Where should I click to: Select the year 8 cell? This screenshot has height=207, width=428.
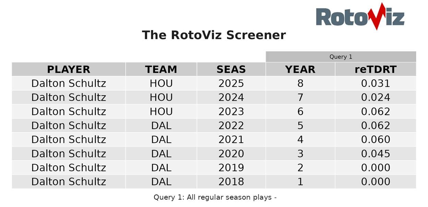click(x=300, y=83)
